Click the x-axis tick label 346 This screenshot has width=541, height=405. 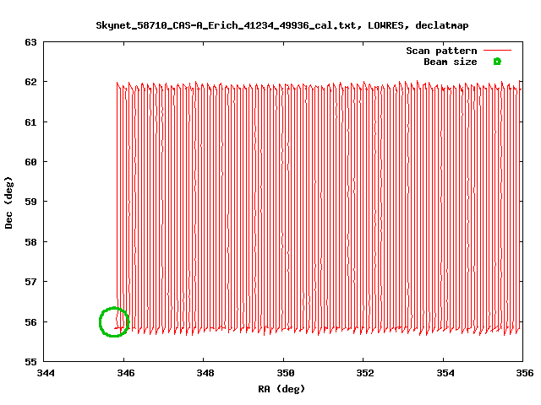pyautogui.click(x=126, y=373)
